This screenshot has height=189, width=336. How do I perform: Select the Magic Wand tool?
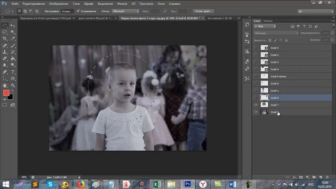coord(13,32)
